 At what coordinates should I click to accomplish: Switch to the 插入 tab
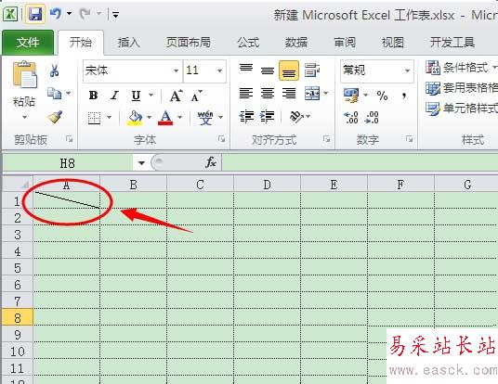click(x=128, y=43)
